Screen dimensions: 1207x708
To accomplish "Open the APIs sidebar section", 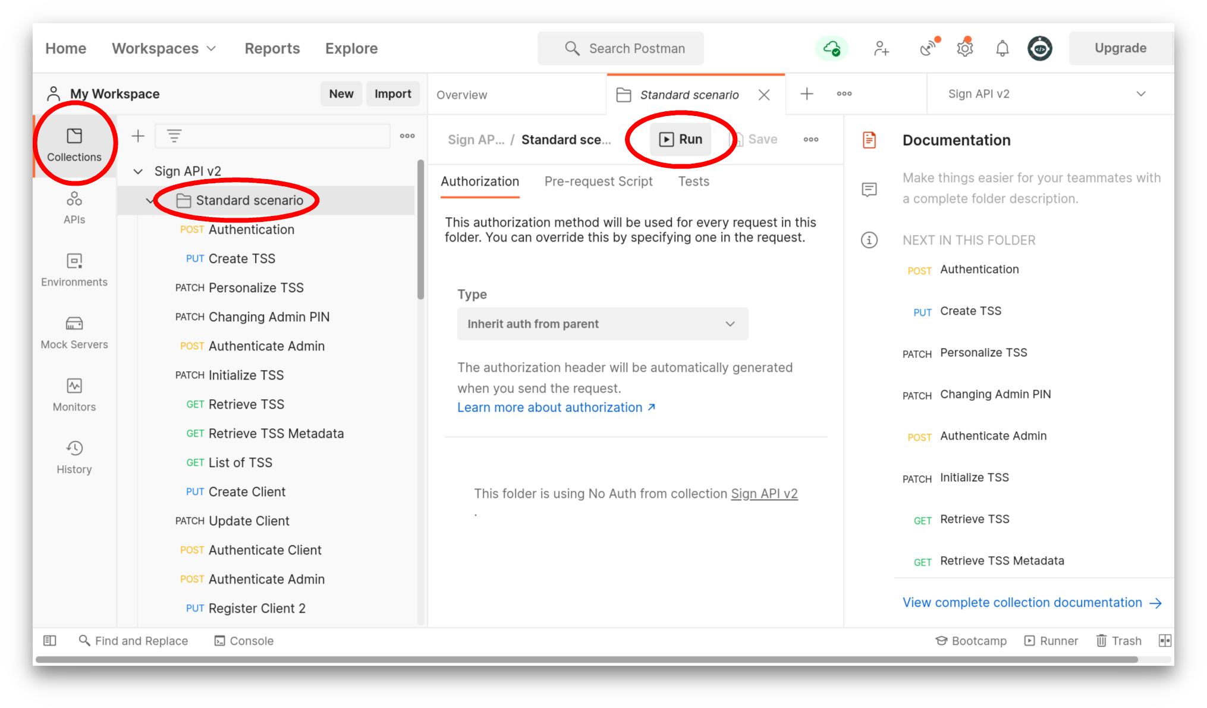I will pos(74,207).
